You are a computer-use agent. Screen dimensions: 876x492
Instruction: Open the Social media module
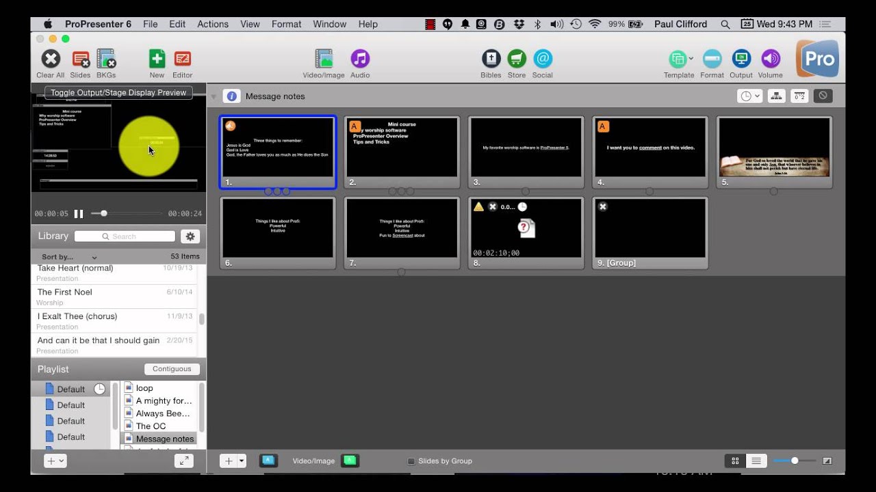tap(543, 59)
